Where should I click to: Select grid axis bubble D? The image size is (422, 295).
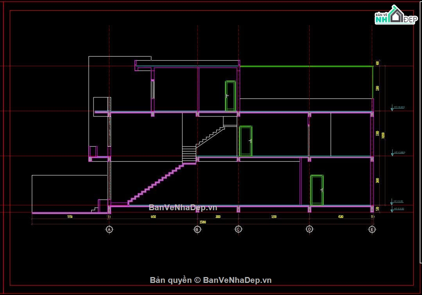coord(309,229)
